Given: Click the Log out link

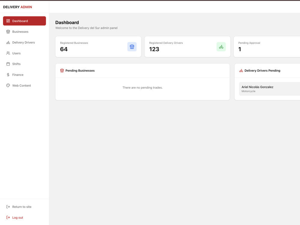Looking at the screenshot, I should coord(25,217).
